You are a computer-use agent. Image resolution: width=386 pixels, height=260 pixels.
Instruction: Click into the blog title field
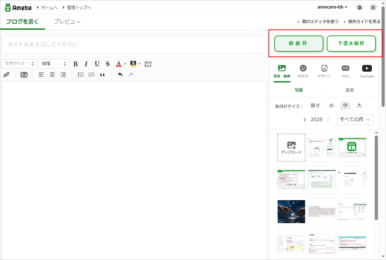point(134,44)
